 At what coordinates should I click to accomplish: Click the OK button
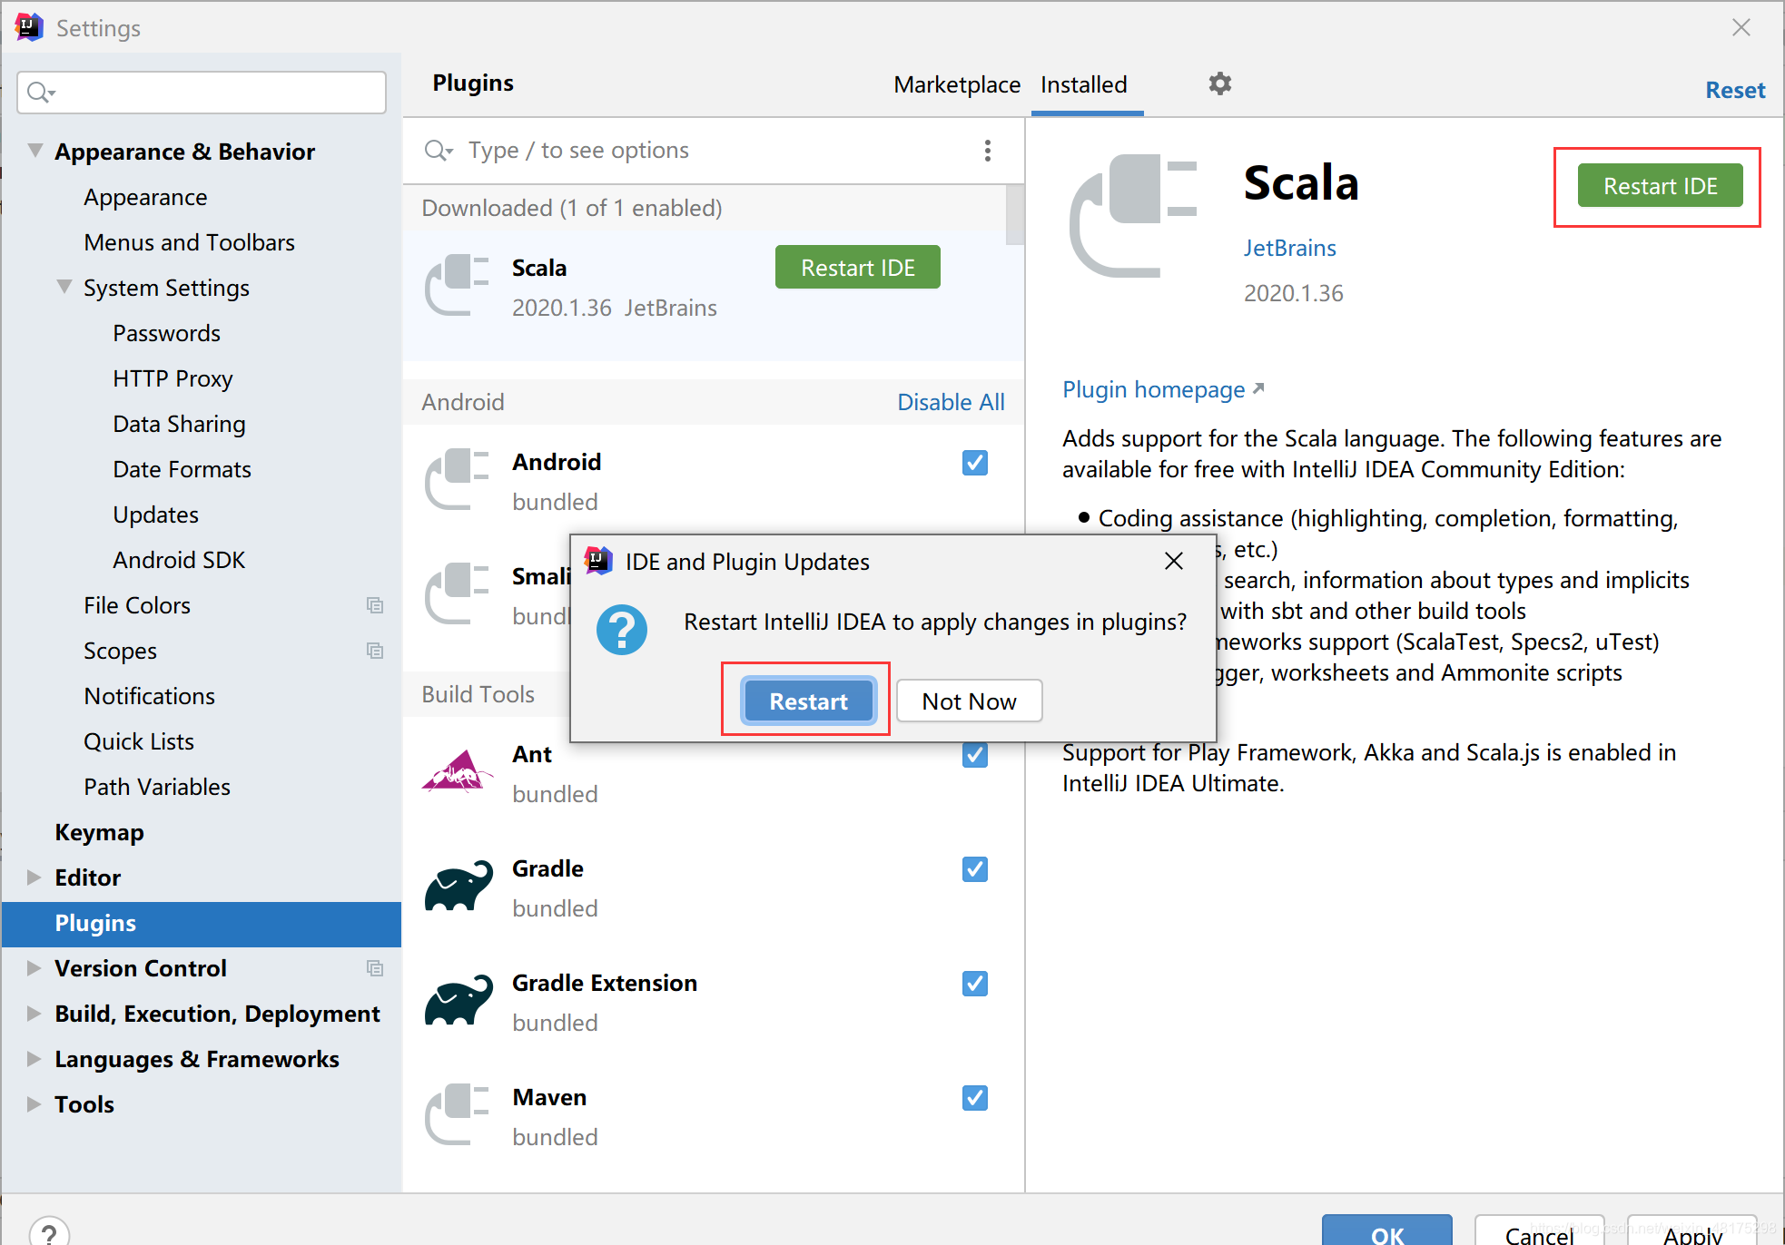click(1386, 1230)
